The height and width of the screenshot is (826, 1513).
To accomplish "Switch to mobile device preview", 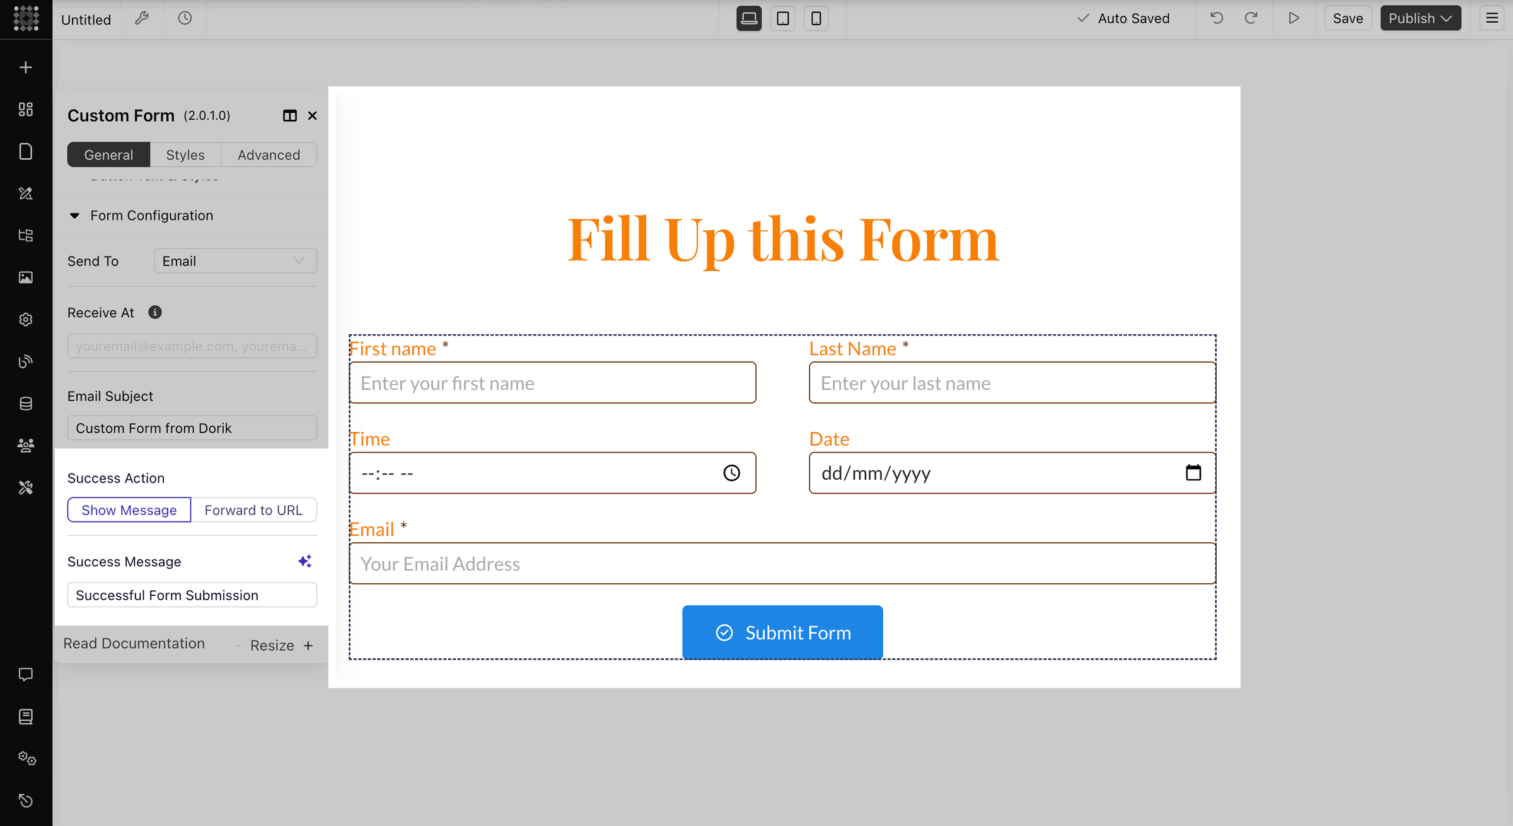I will (x=816, y=18).
